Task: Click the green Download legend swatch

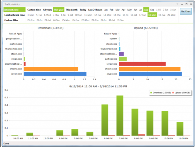Action: (151, 93)
